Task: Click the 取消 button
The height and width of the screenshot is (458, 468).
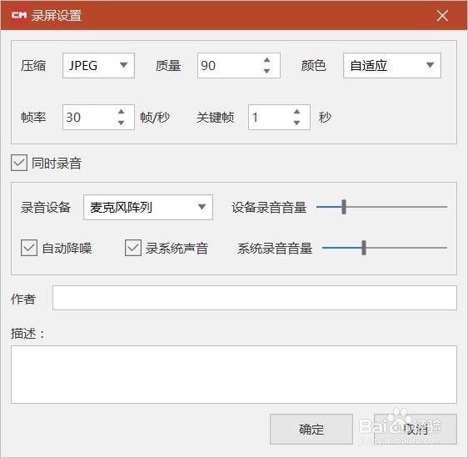Action: (416, 430)
